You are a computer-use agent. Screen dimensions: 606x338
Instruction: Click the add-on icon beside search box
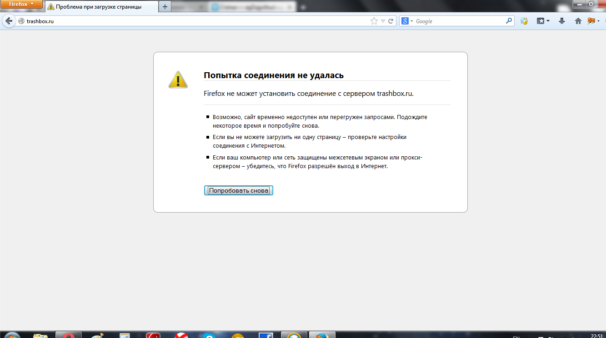(x=524, y=21)
